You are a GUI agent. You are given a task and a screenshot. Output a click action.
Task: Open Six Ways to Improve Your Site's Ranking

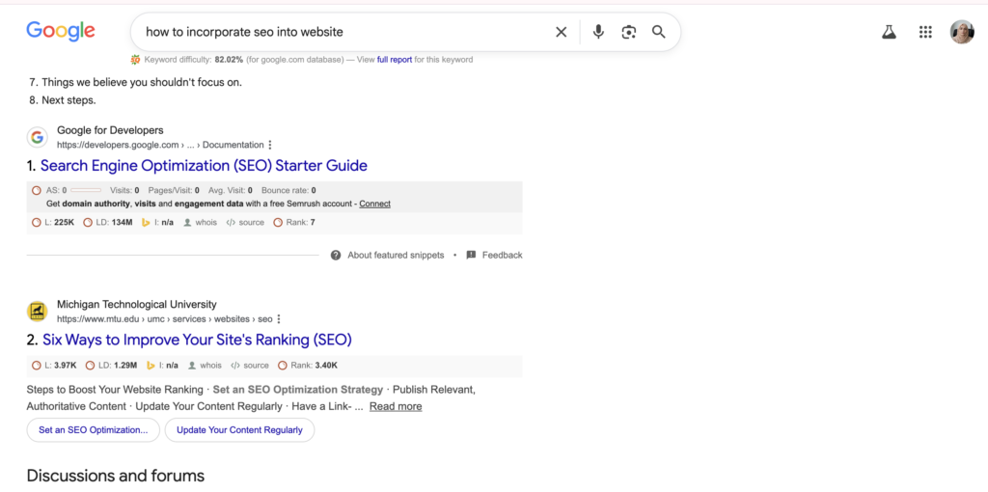[x=197, y=340]
